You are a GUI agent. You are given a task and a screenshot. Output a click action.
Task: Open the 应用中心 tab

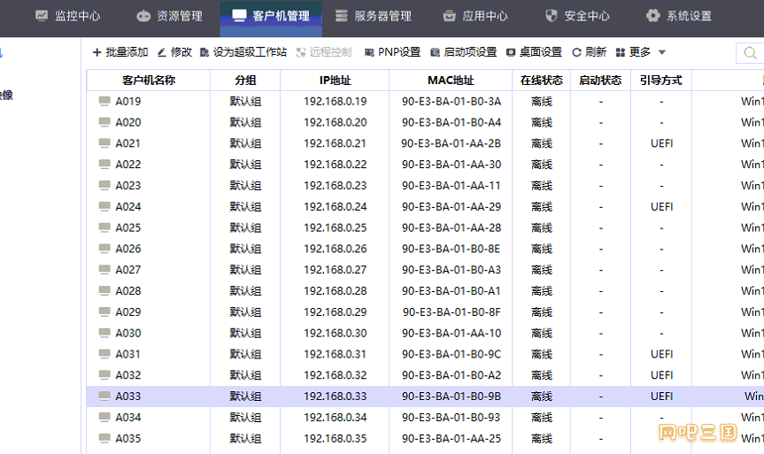(475, 16)
